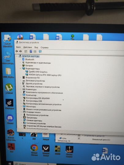Viewport: 124px width, 165px height.
Task: Expand the Bluetooth category
Action: pos(20,59)
